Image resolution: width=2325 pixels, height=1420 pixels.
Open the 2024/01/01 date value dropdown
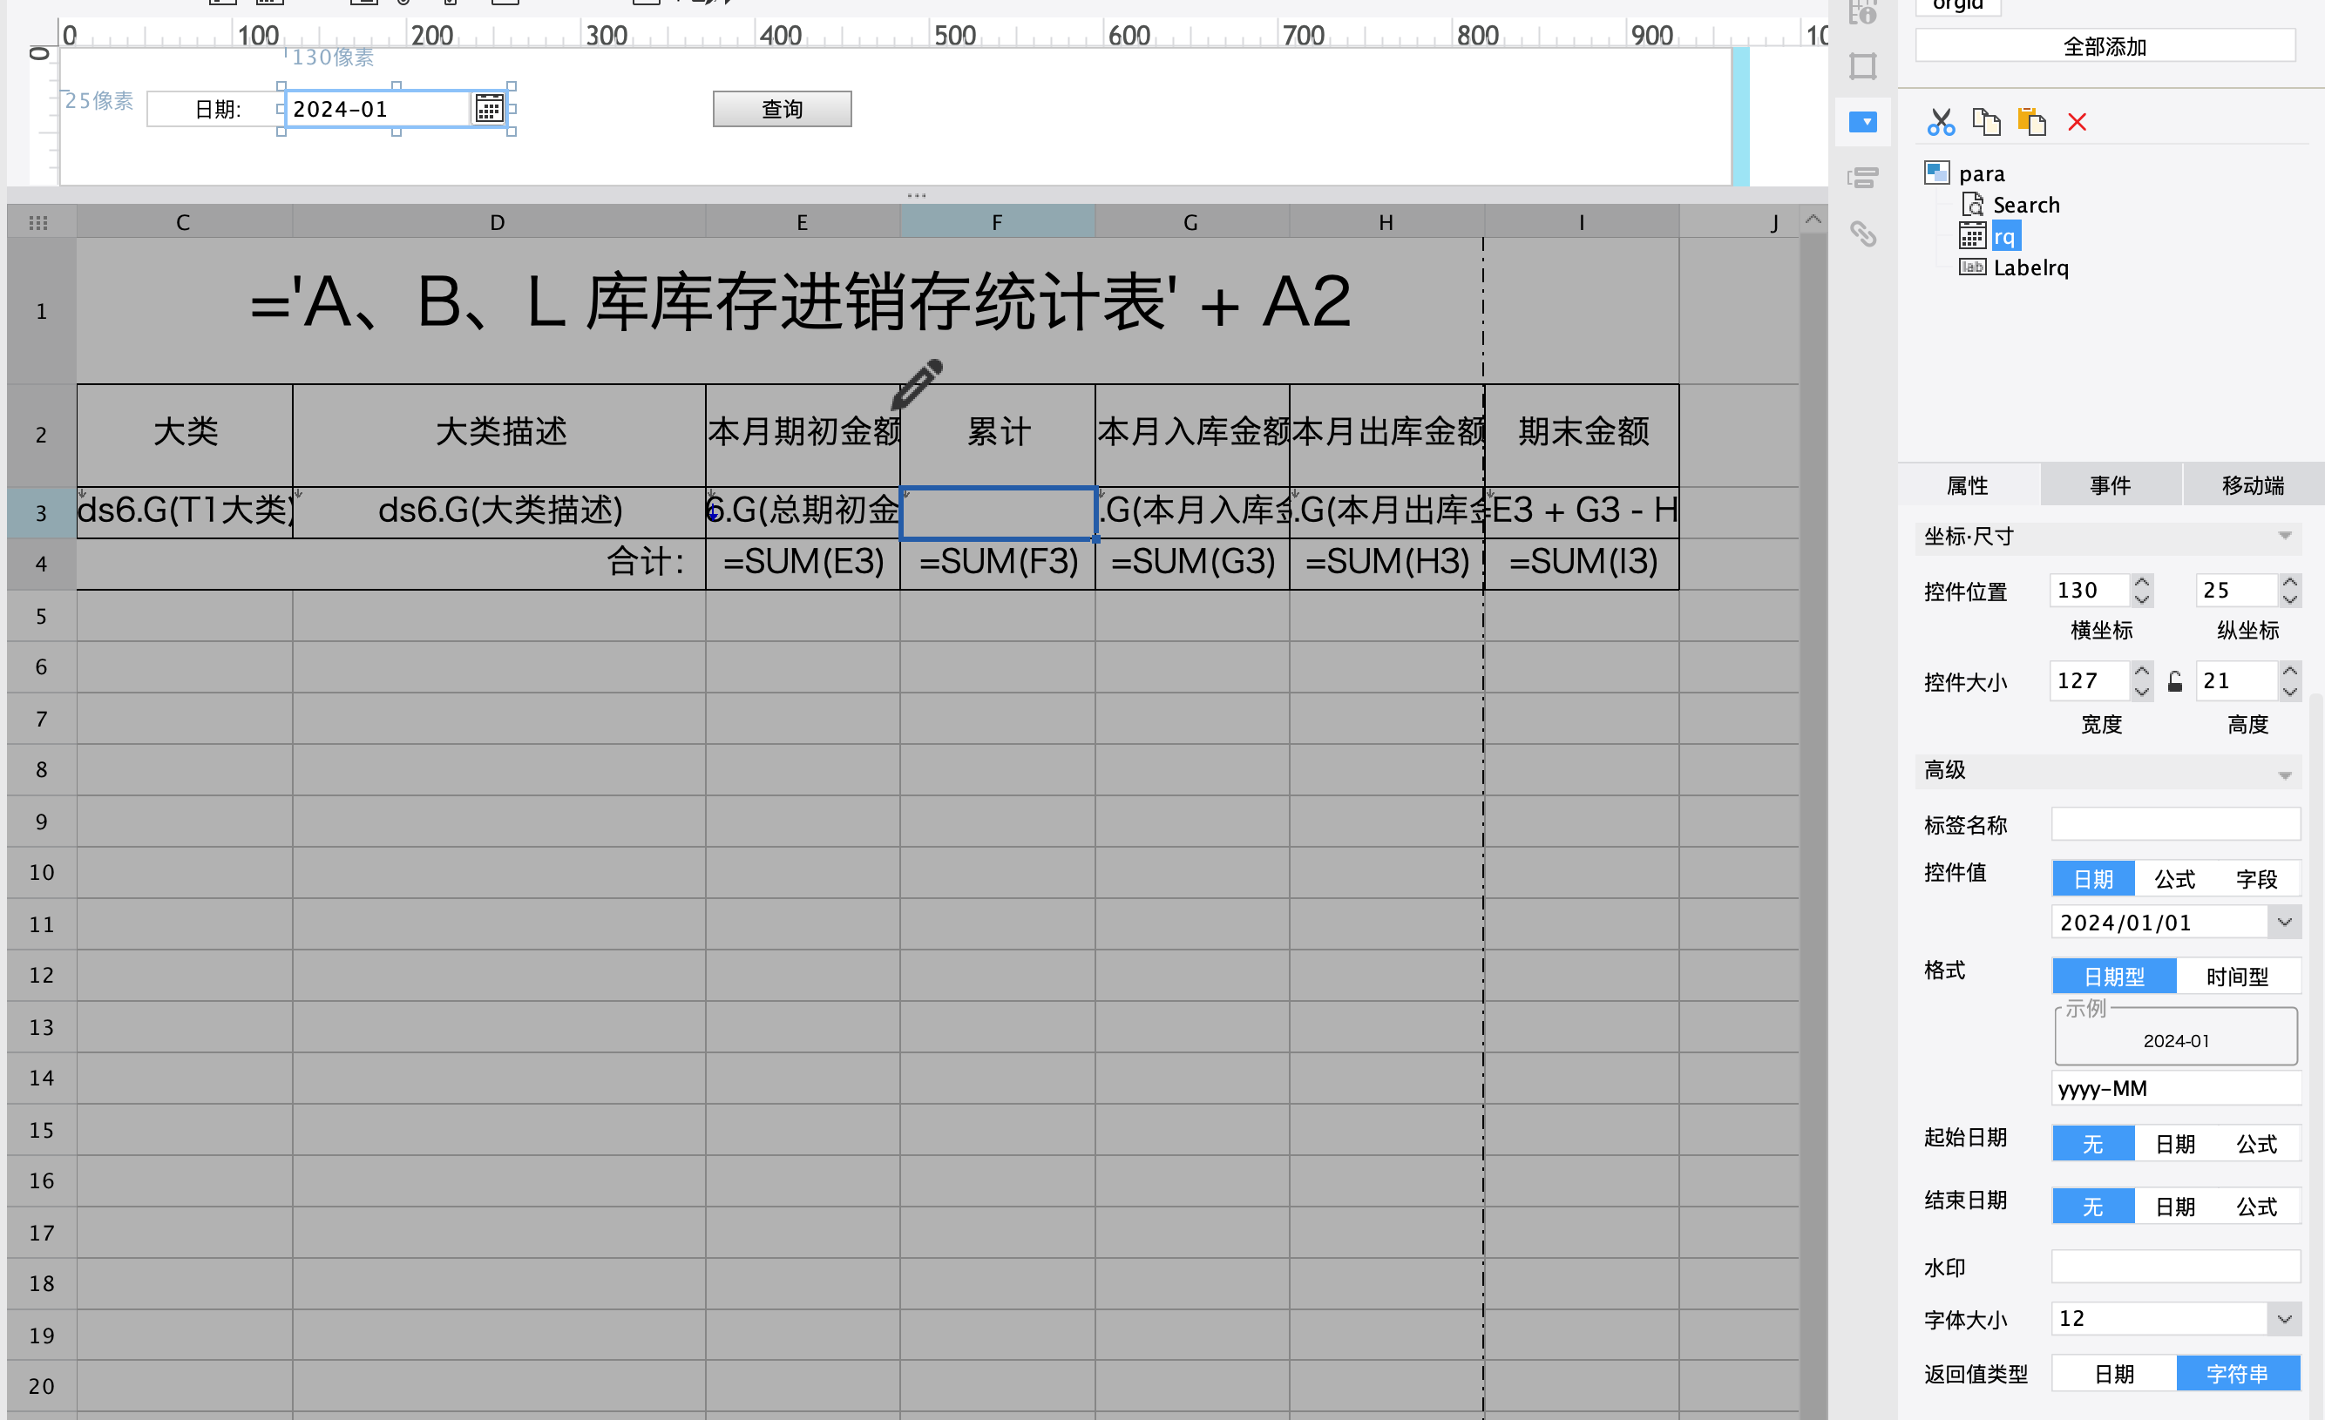click(2284, 922)
